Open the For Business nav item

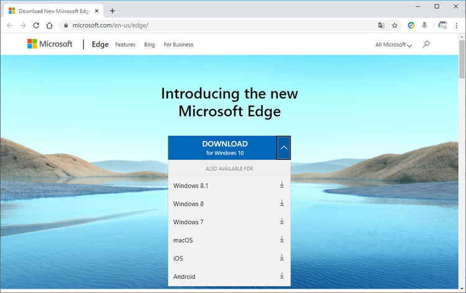178,45
